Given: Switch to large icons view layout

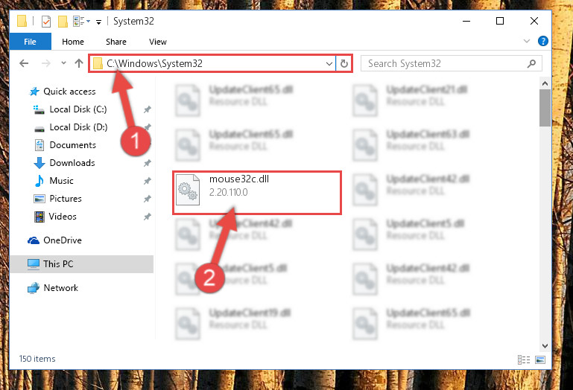Looking at the screenshot, I should click(x=540, y=359).
